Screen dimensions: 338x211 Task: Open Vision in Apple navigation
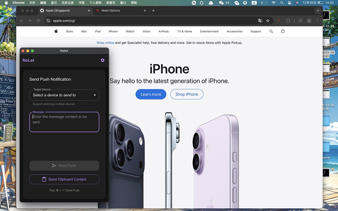point(146,31)
